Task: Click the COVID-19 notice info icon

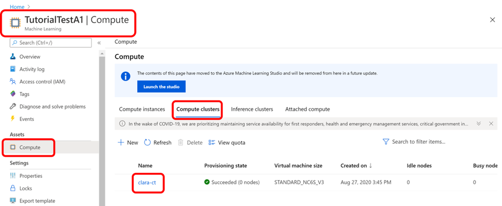Action: point(122,124)
